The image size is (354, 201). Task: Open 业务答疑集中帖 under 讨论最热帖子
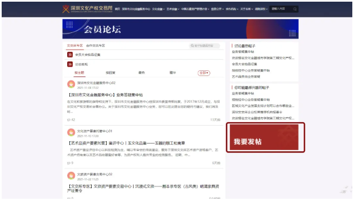[x=243, y=51]
